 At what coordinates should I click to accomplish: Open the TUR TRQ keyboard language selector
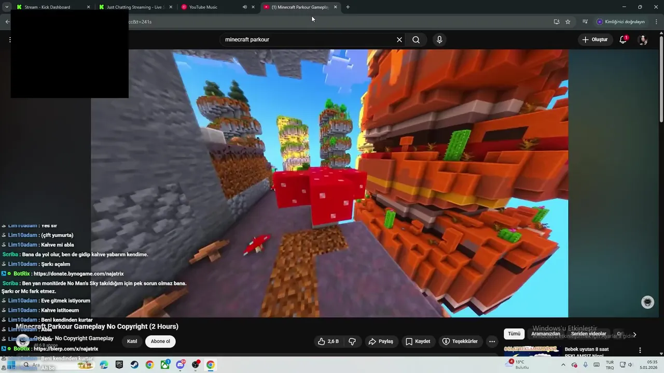(610, 365)
